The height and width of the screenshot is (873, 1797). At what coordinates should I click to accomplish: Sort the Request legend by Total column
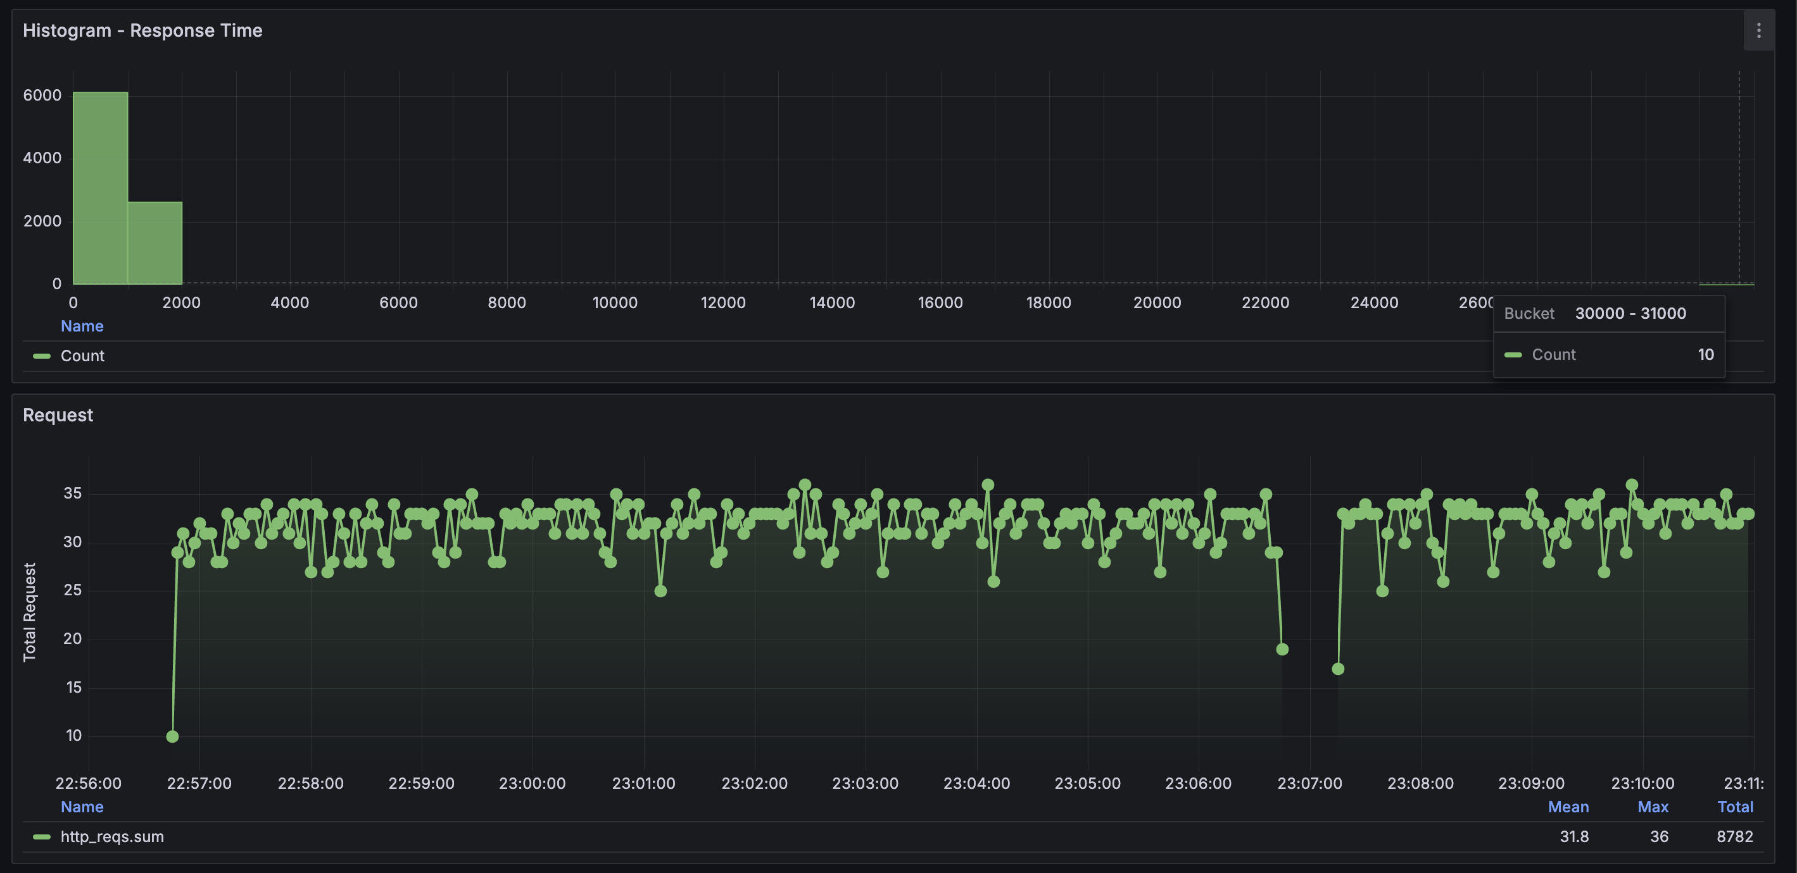pos(1734,807)
